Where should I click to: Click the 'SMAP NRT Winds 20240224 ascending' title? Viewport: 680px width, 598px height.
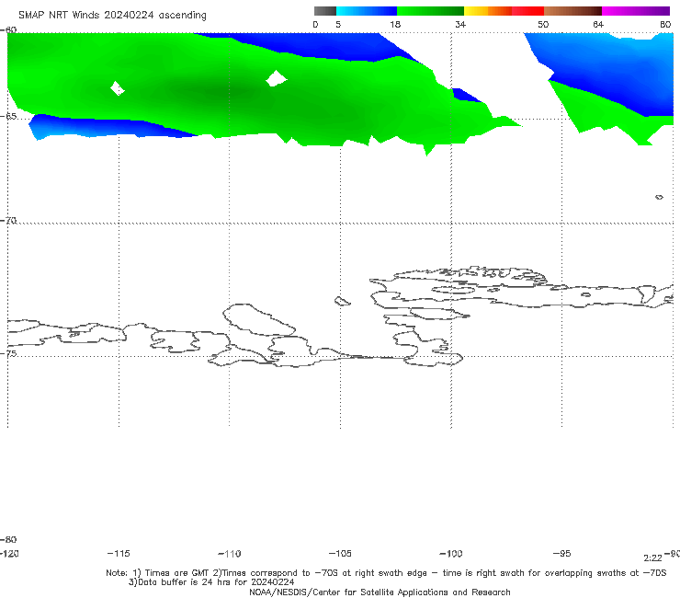tap(112, 16)
